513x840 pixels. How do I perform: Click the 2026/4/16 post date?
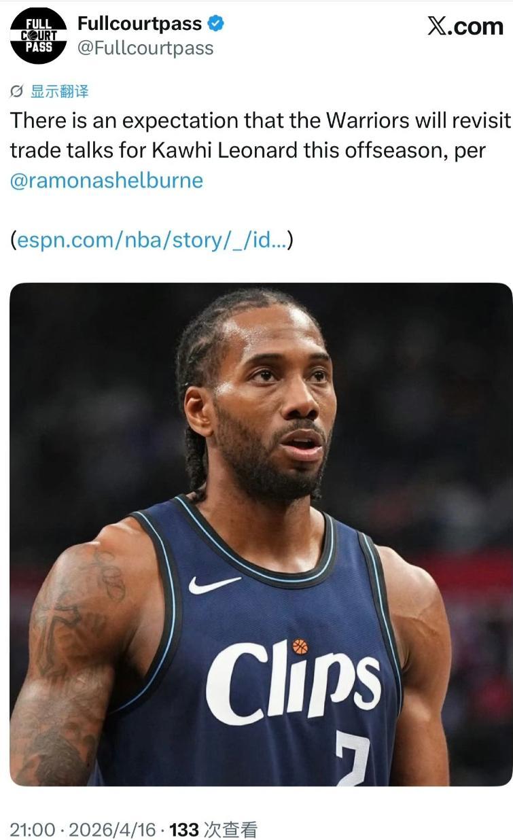[112, 829]
